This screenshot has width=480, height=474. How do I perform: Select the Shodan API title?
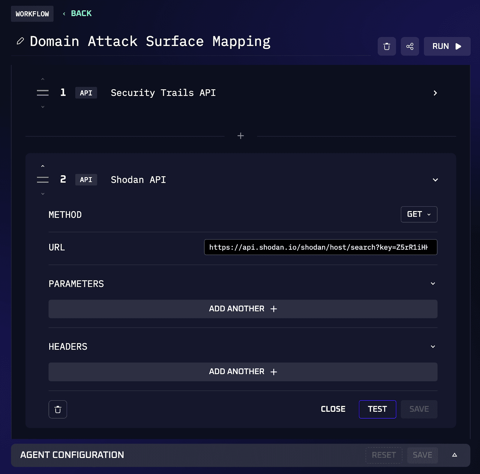point(138,180)
